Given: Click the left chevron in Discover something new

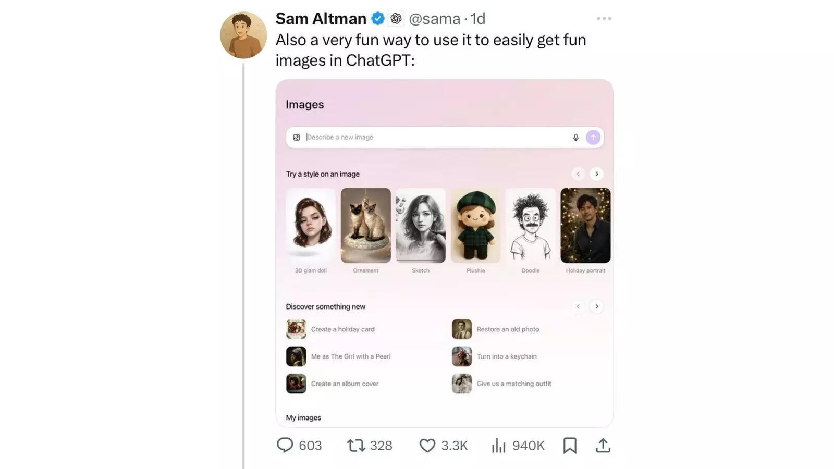Looking at the screenshot, I should (x=578, y=306).
